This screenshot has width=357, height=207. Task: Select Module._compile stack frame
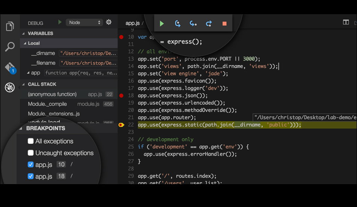coord(69,104)
